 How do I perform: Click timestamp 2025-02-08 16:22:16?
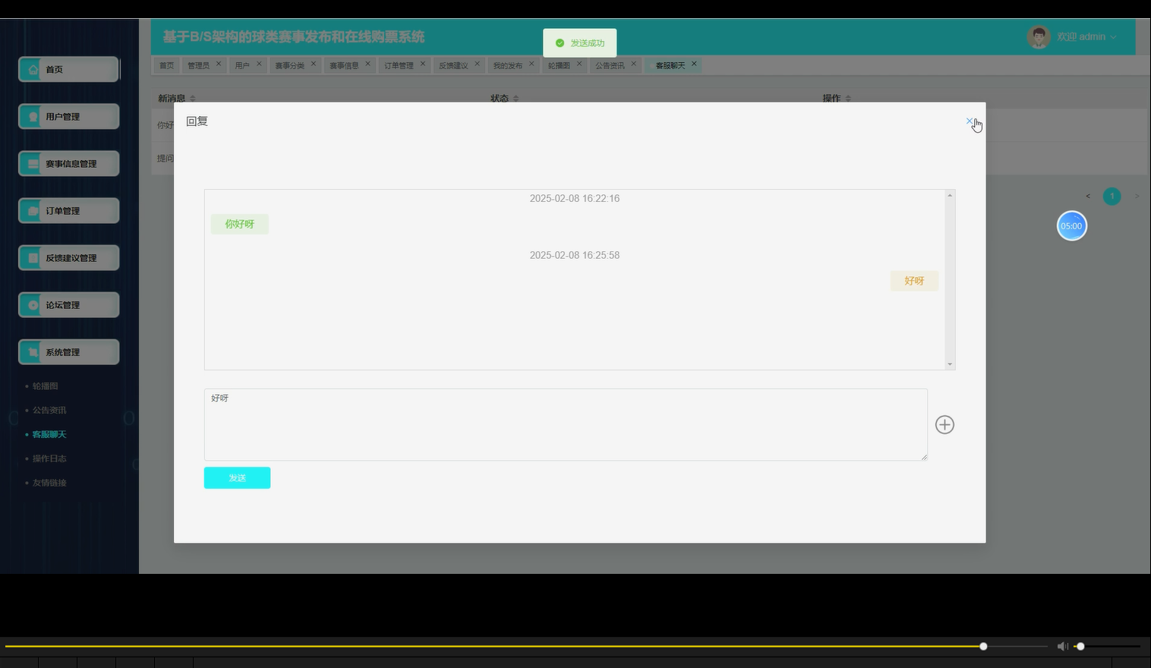575,198
